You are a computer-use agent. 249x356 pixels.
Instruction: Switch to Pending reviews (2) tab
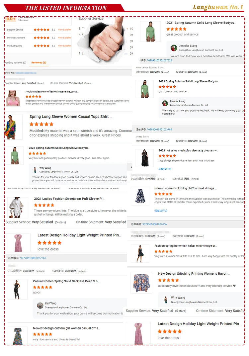[15, 63]
